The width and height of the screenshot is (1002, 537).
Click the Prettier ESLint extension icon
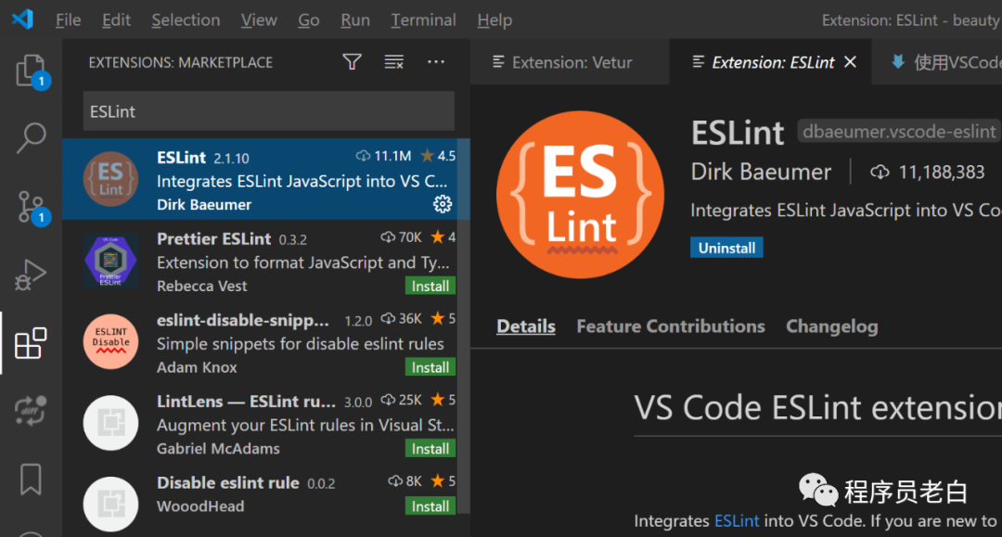point(110,261)
